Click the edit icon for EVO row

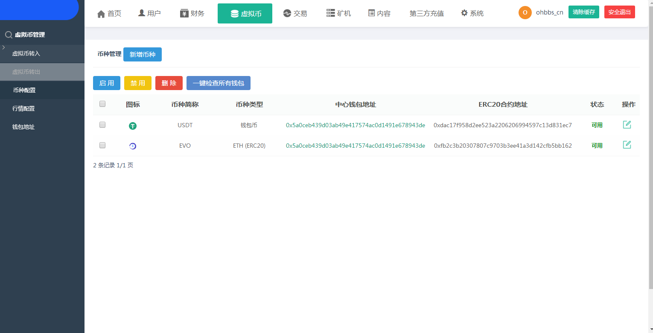tap(627, 145)
